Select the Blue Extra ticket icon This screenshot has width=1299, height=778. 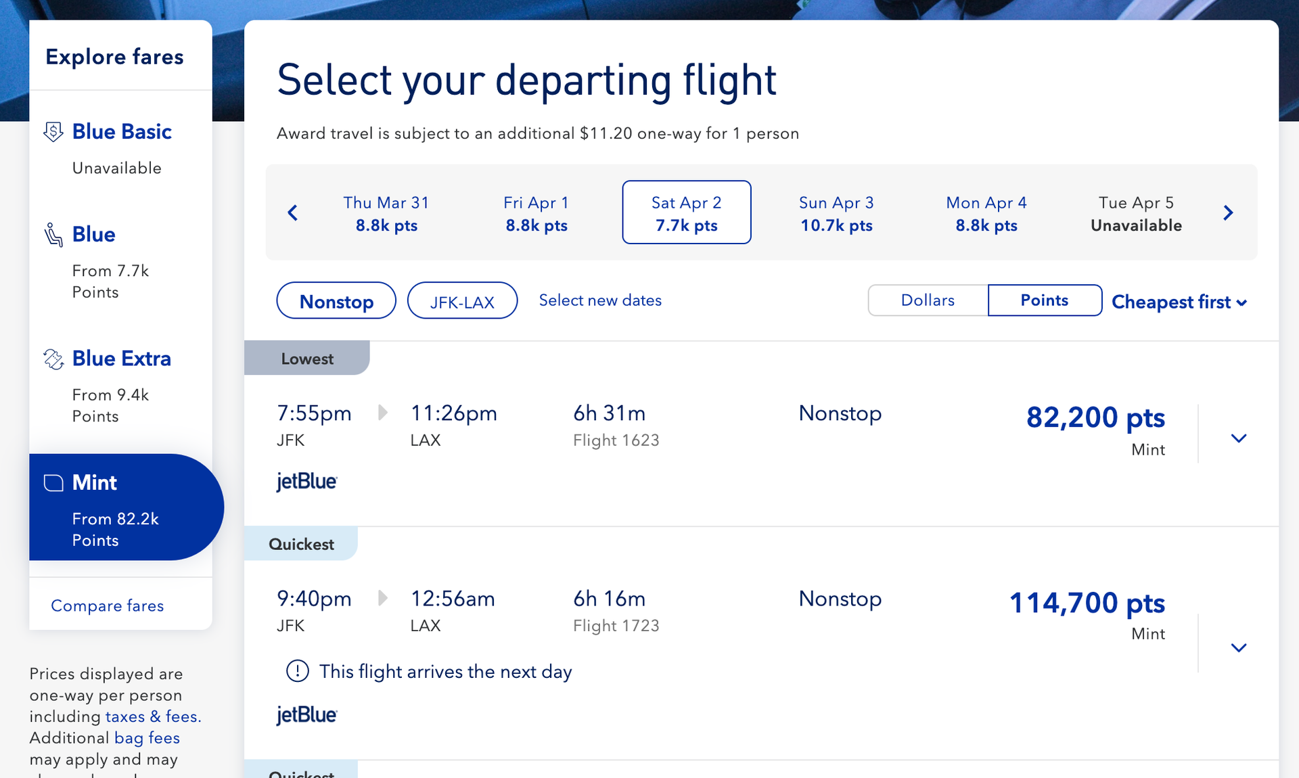pyautogui.click(x=54, y=359)
